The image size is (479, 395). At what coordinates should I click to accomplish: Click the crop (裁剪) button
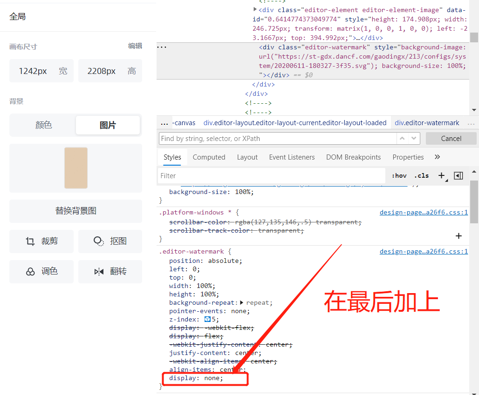pyautogui.click(x=41, y=241)
